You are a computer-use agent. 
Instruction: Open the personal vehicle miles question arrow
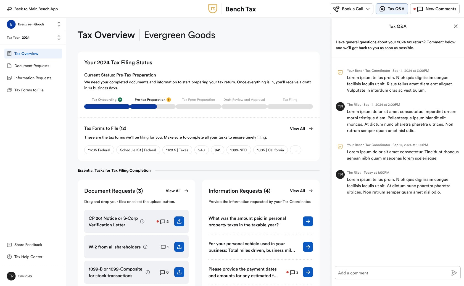point(308,247)
